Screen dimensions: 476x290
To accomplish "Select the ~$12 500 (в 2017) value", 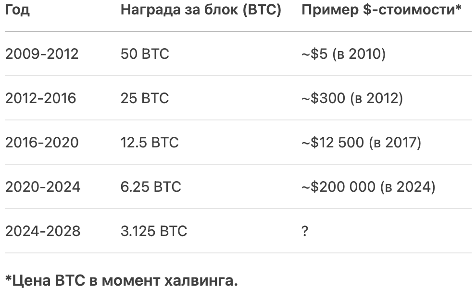I will [361, 143].
